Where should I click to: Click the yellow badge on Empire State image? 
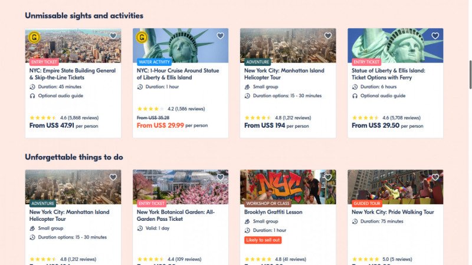(35, 38)
